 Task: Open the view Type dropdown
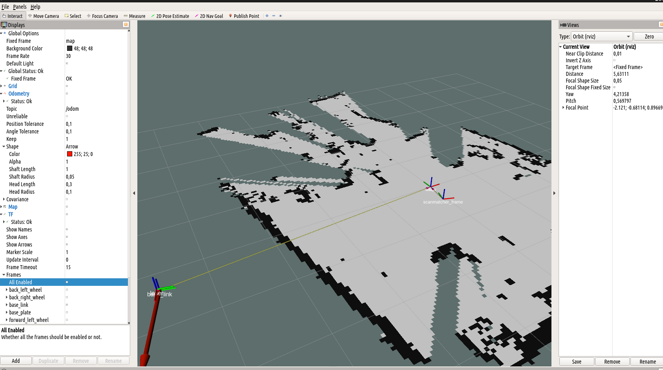point(601,37)
